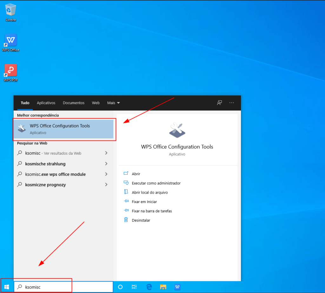Open the WPS PDF desktop shortcut

pyautogui.click(x=10, y=73)
